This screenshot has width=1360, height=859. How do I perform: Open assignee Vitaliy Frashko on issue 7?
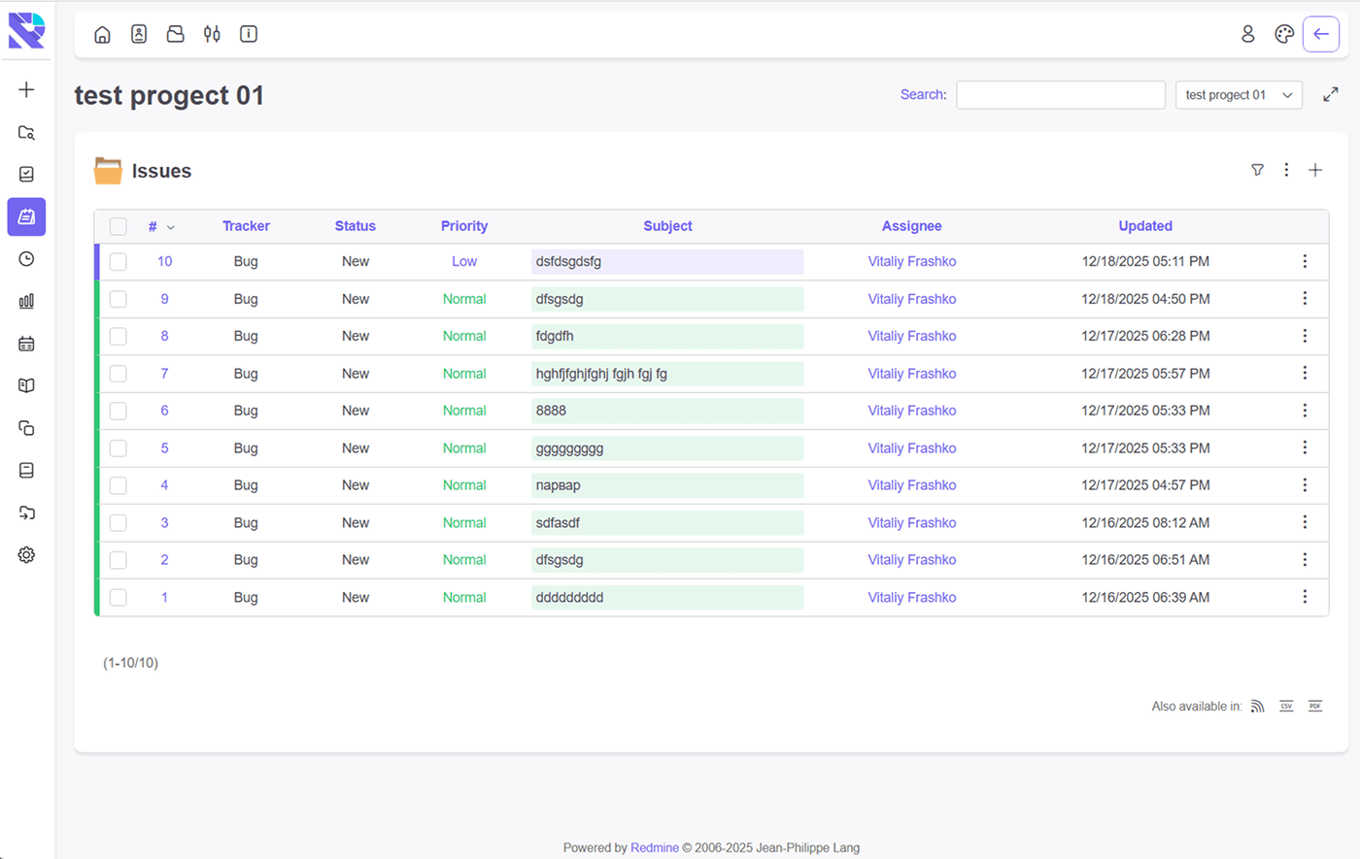pos(911,374)
